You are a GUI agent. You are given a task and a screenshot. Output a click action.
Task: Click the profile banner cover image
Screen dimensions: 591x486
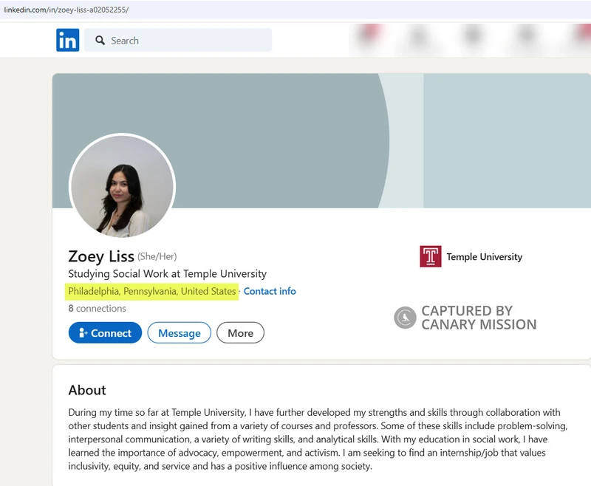[x=321, y=140]
